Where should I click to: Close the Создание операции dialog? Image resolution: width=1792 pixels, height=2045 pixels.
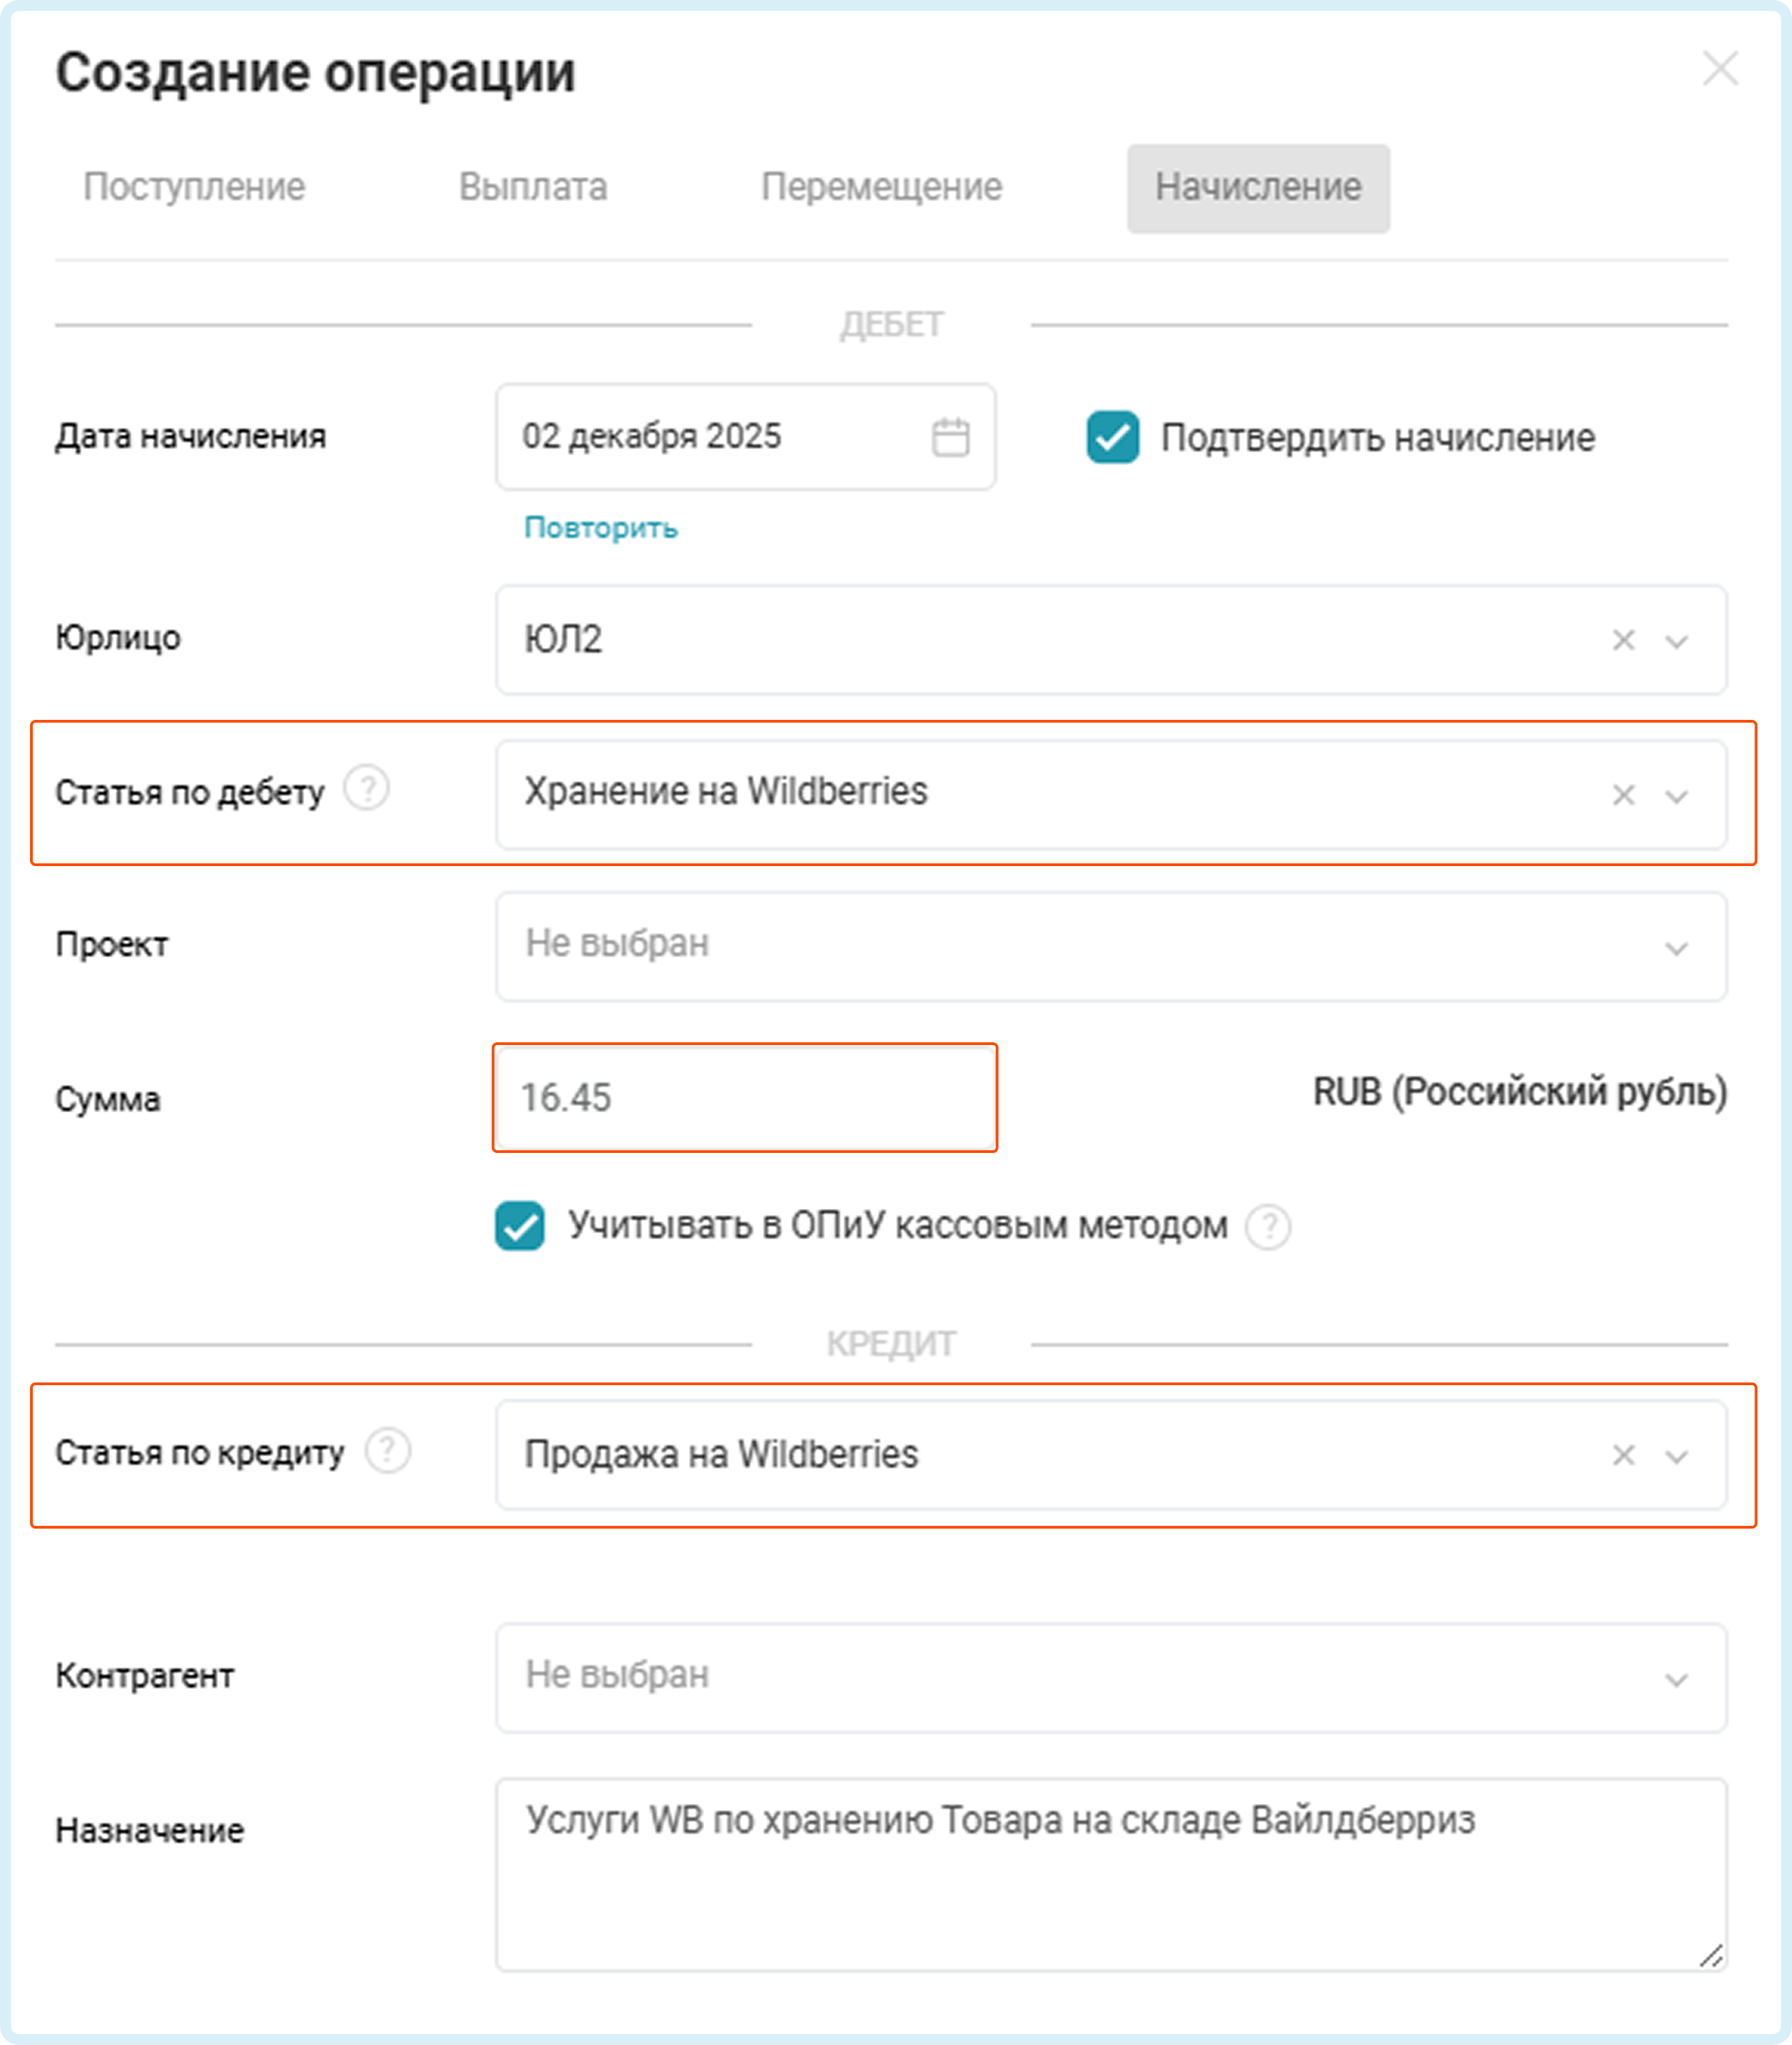pos(1720,69)
